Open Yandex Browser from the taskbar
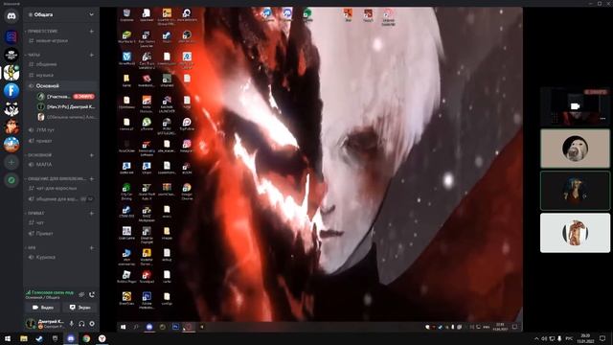Screen dimensions: 613x345 102,338
